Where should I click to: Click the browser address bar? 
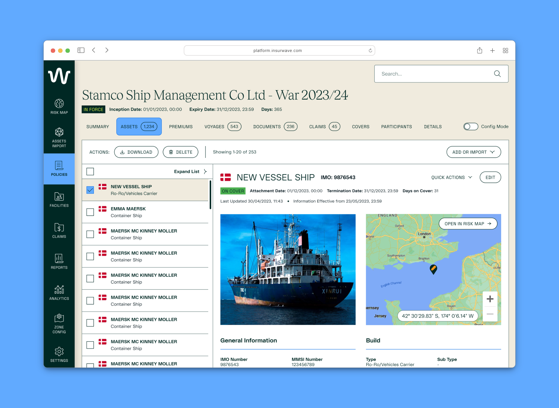pyautogui.click(x=279, y=51)
